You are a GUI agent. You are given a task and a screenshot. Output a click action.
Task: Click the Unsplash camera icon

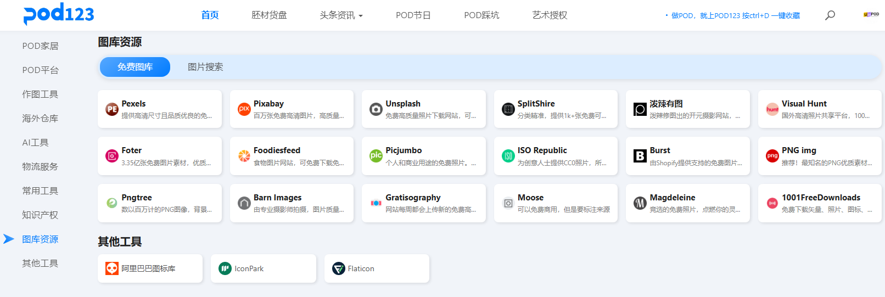click(x=376, y=109)
